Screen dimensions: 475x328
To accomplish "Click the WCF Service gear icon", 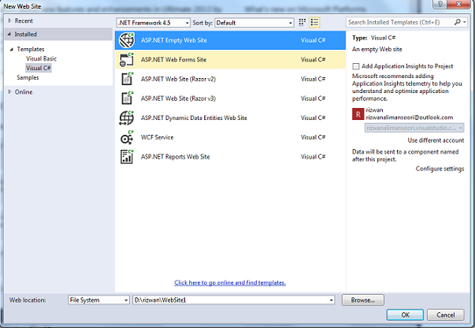I will point(127,137).
